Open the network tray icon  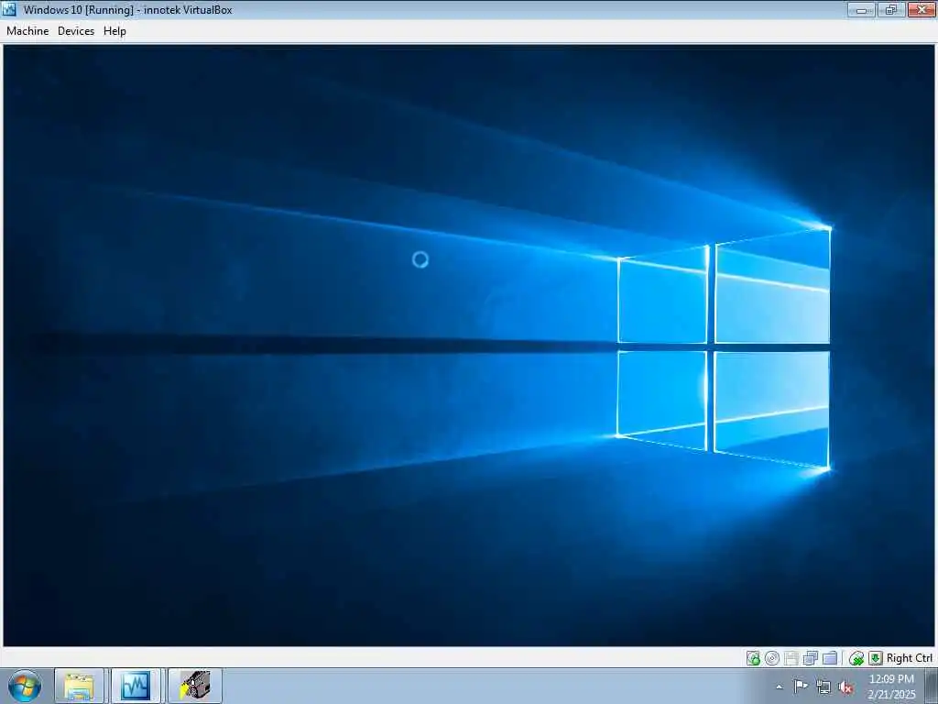823,687
